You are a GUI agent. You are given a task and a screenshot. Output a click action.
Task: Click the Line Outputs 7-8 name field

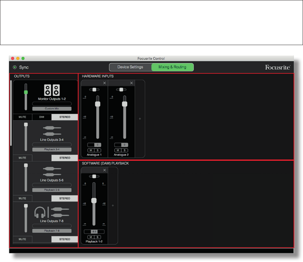(52, 226)
